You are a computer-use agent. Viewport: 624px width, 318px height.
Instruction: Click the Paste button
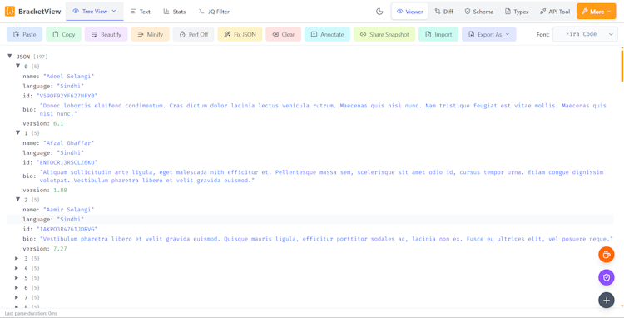click(x=25, y=34)
